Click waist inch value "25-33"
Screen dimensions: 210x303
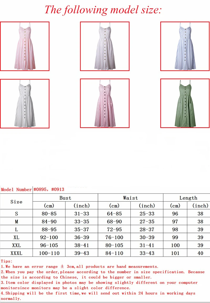(147, 214)
